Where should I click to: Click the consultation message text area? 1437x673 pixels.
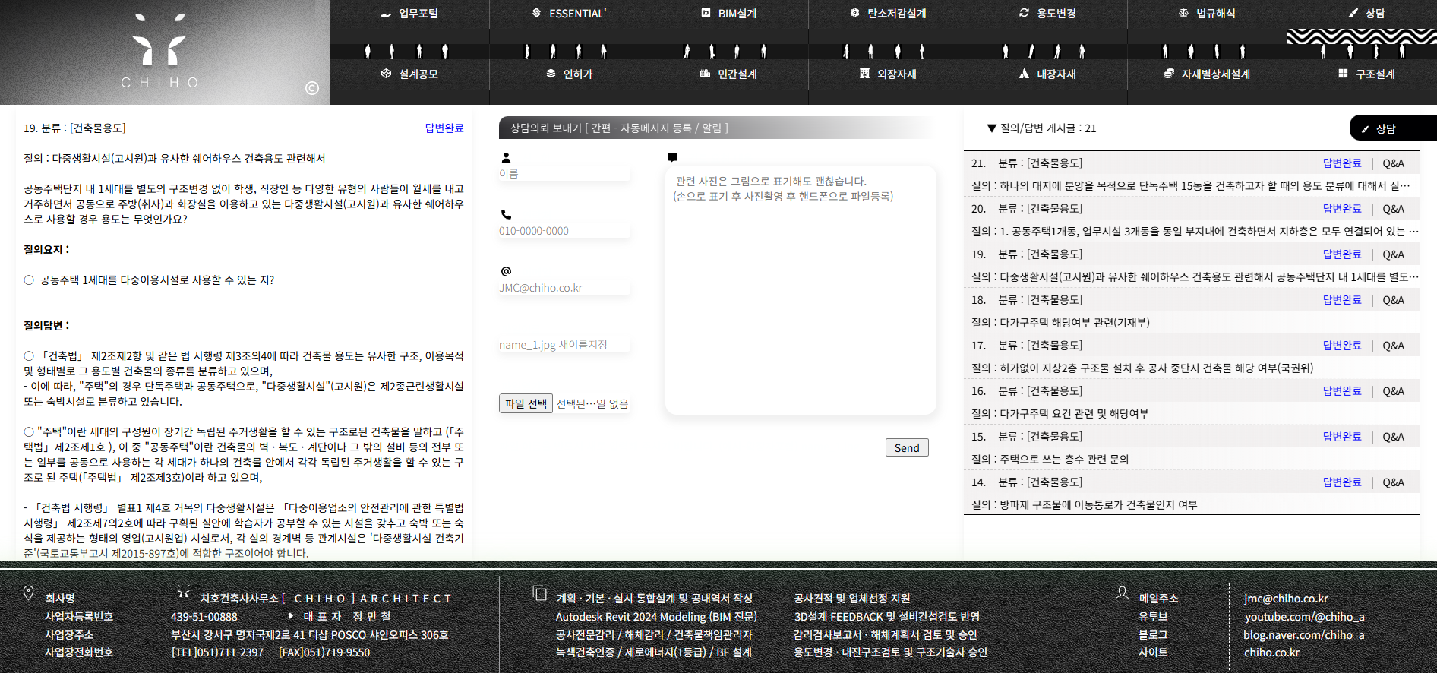coord(801,296)
